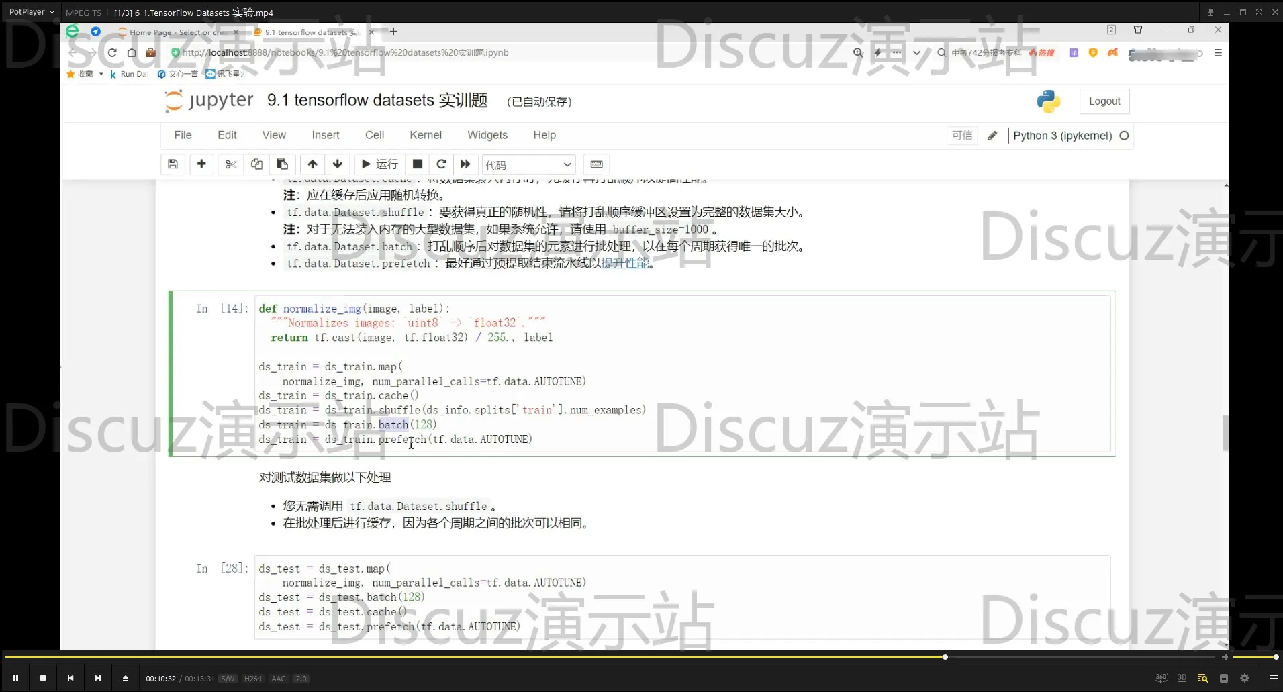The height and width of the screenshot is (692, 1283).
Task: Skip to previous video track
Action: pyautogui.click(x=70, y=678)
